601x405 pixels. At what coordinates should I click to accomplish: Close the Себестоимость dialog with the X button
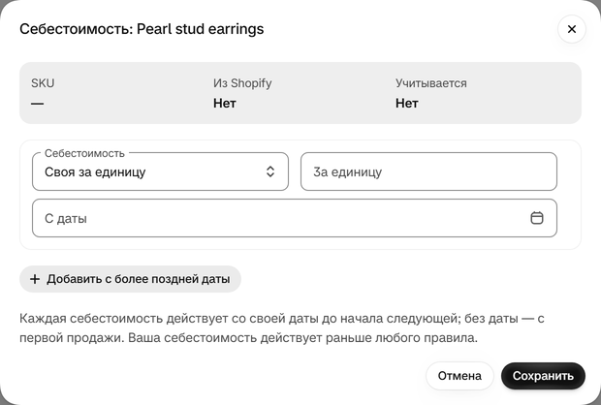pos(572,29)
